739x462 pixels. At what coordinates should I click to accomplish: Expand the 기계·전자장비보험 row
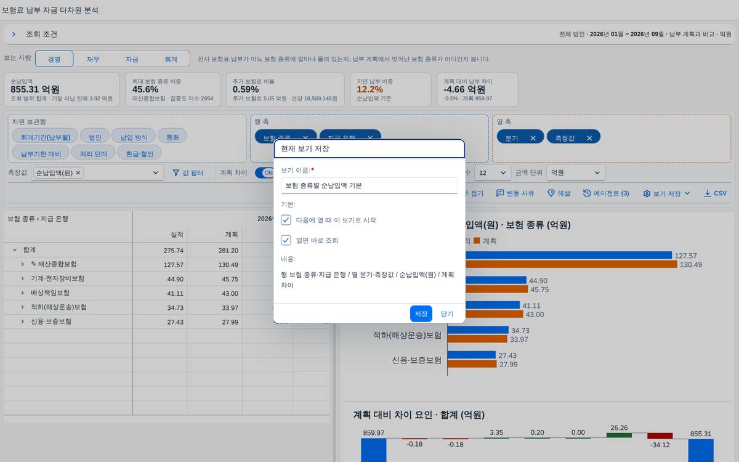tap(23, 278)
